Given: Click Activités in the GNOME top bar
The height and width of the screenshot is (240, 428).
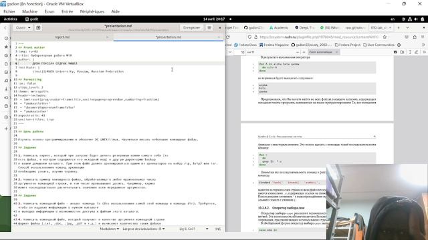Looking at the screenshot, I should (x=11, y=19).
